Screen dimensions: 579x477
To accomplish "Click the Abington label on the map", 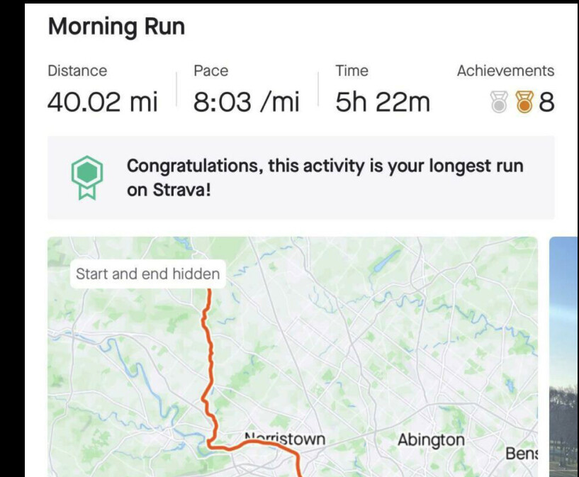I will [x=431, y=440].
